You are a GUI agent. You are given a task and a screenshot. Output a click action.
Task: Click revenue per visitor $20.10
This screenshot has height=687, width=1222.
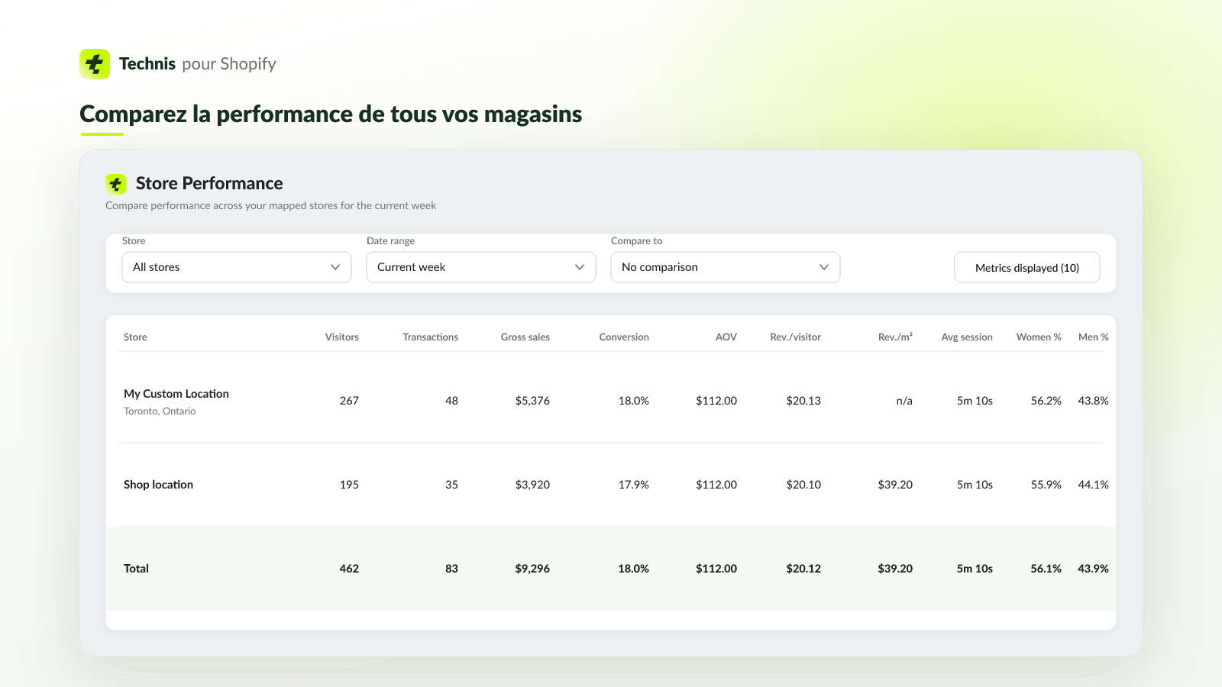[x=803, y=485]
